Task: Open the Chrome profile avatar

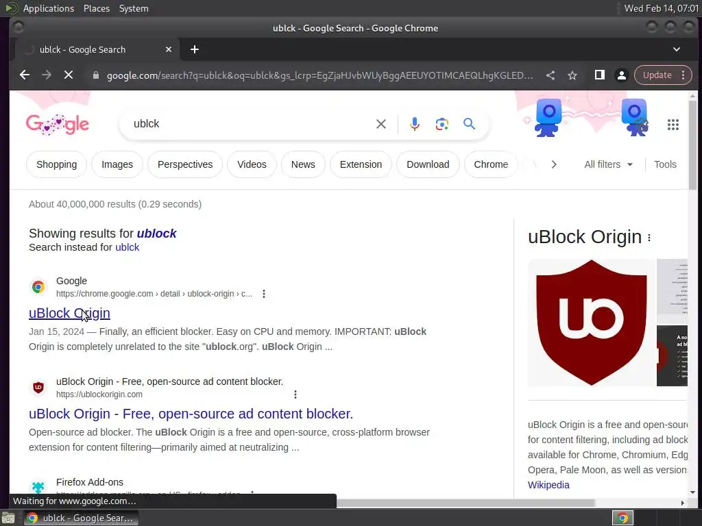Action: (x=621, y=75)
